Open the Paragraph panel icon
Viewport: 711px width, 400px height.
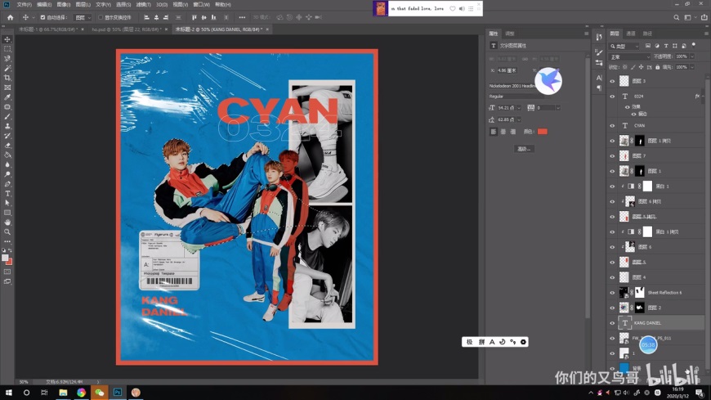coord(599,88)
